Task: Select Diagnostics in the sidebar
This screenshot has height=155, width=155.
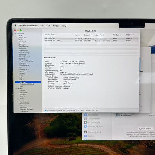Action: click(23, 50)
